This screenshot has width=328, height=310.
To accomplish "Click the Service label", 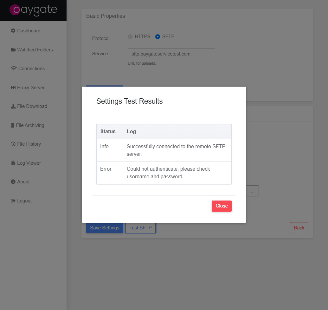I will [x=100, y=54].
